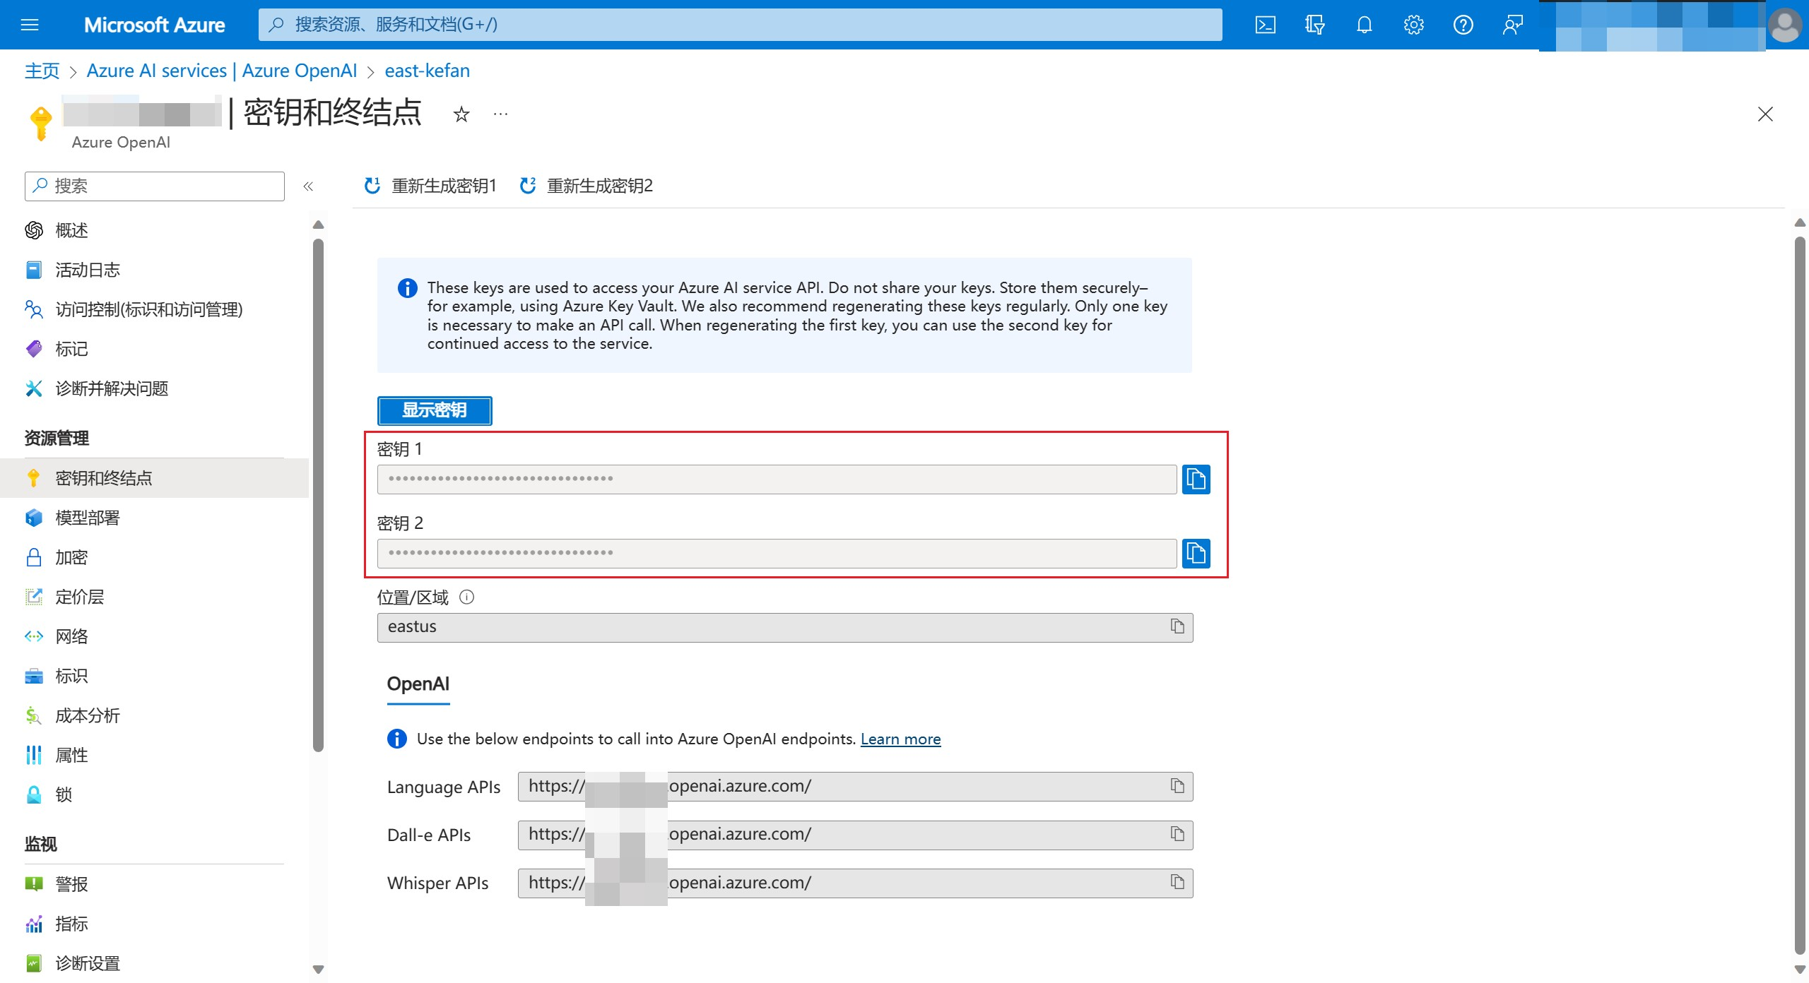
Task: Open the portal settings gear
Action: coord(1413,25)
